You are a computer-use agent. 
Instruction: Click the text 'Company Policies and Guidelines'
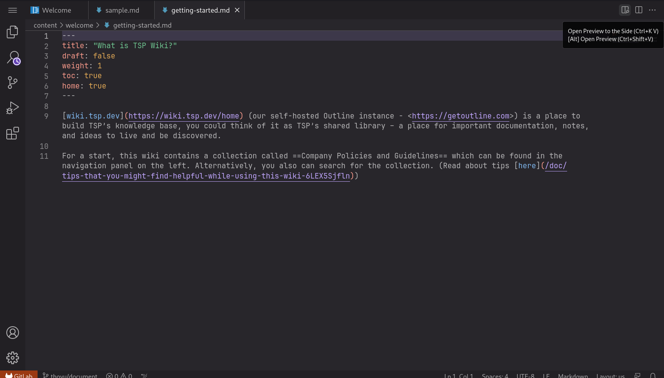pos(370,156)
